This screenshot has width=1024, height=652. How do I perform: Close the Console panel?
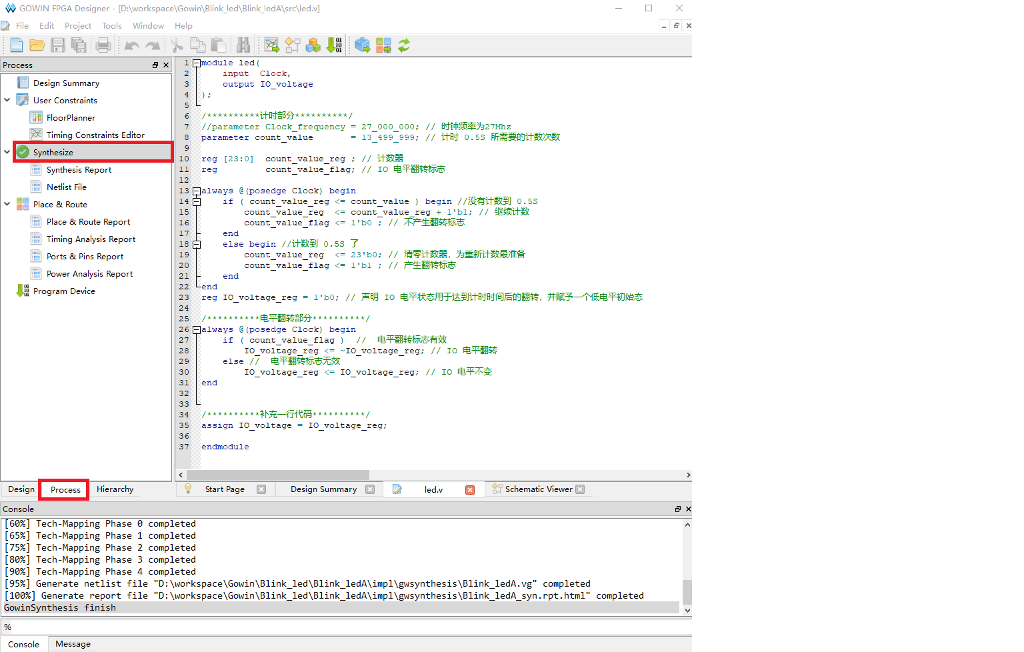point(689,509)
